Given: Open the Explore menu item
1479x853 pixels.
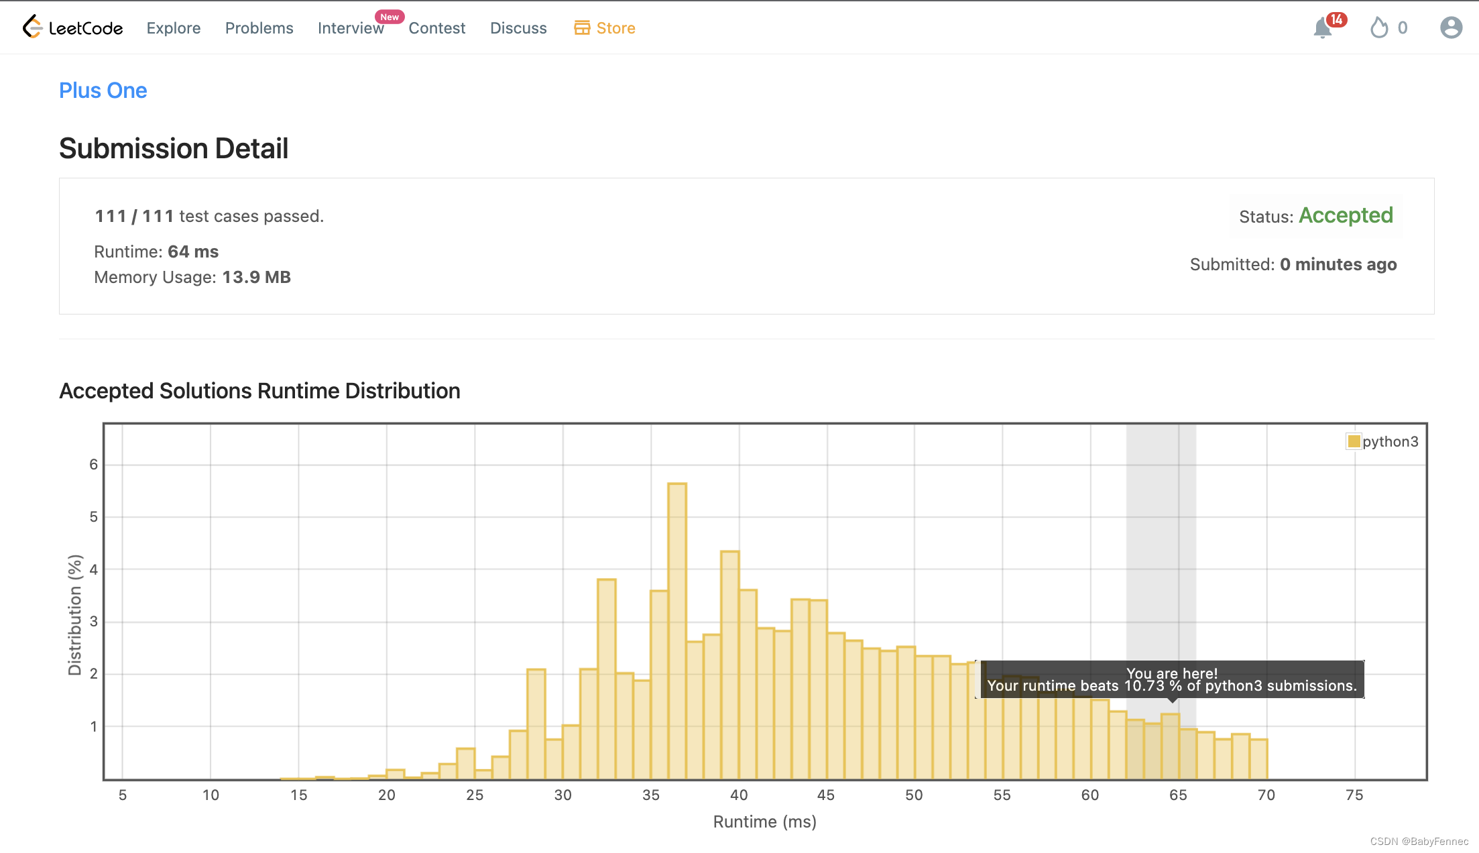Looking at the screenshot, I should point(174,28).
